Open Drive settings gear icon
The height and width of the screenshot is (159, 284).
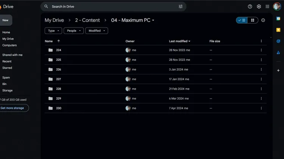(259, 6)
